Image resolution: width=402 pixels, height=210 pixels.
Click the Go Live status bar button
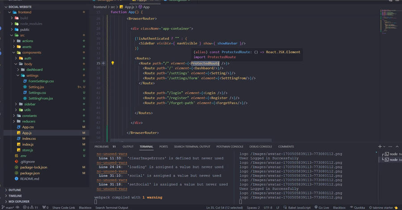coord(322,207)
